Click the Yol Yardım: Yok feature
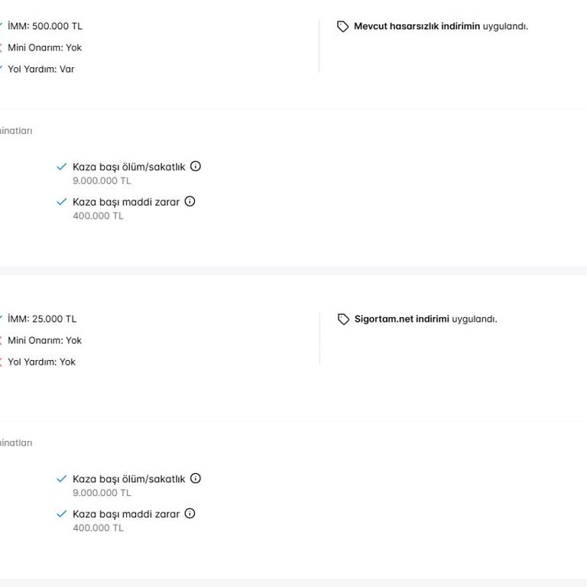 click(41, 362)
